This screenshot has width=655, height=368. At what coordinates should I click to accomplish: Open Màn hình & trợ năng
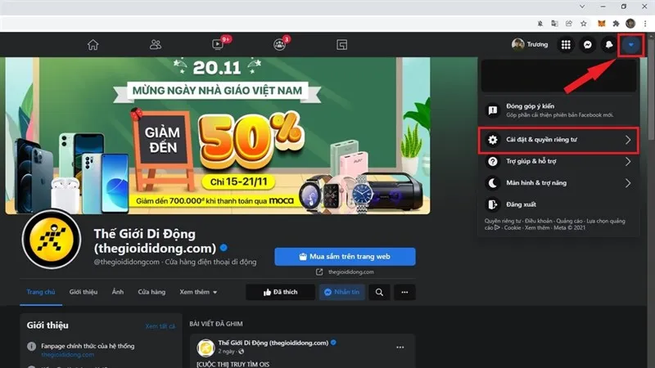558,182
